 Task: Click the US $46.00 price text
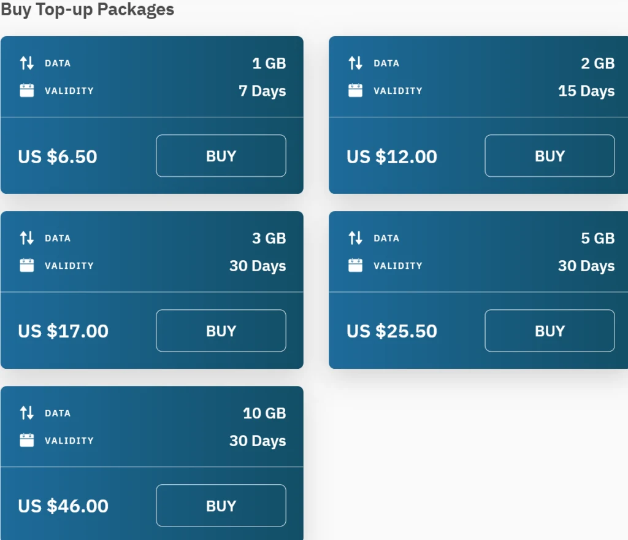click(63, 506)
